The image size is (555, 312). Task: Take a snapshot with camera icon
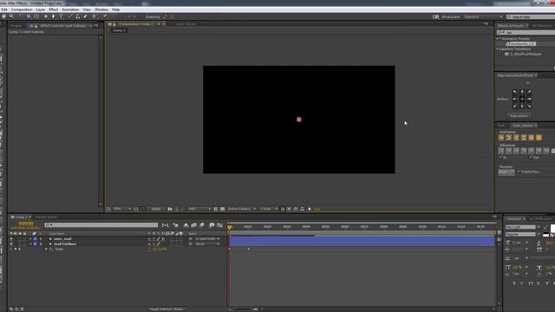[x=170, y=209]
